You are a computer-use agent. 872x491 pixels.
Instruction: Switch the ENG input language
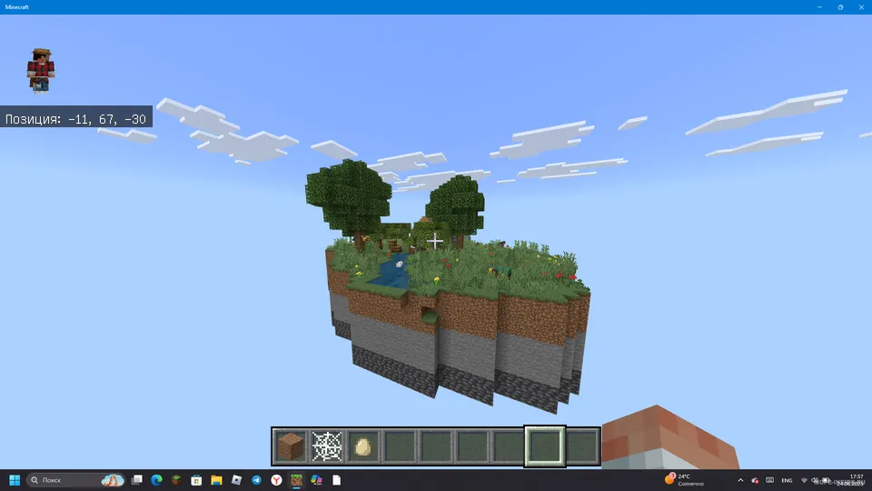[787, 480]
